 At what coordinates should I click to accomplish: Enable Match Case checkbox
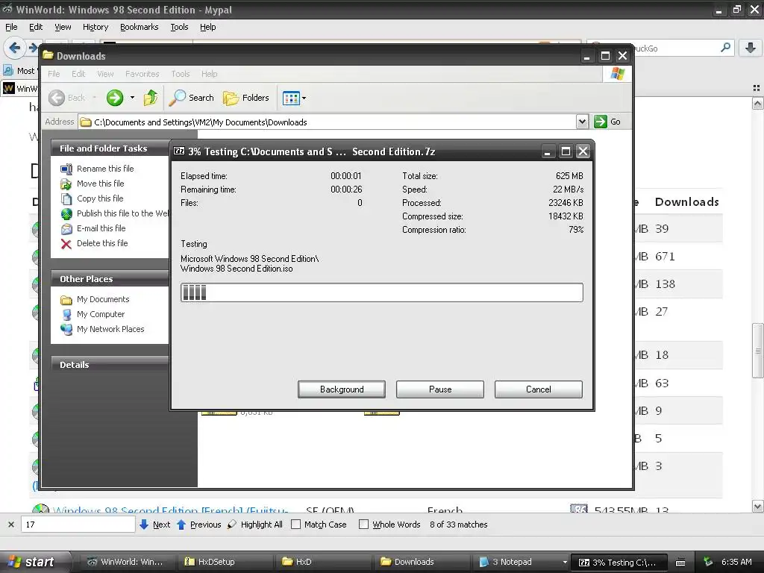pyautogui.click(x=295, y=525)
